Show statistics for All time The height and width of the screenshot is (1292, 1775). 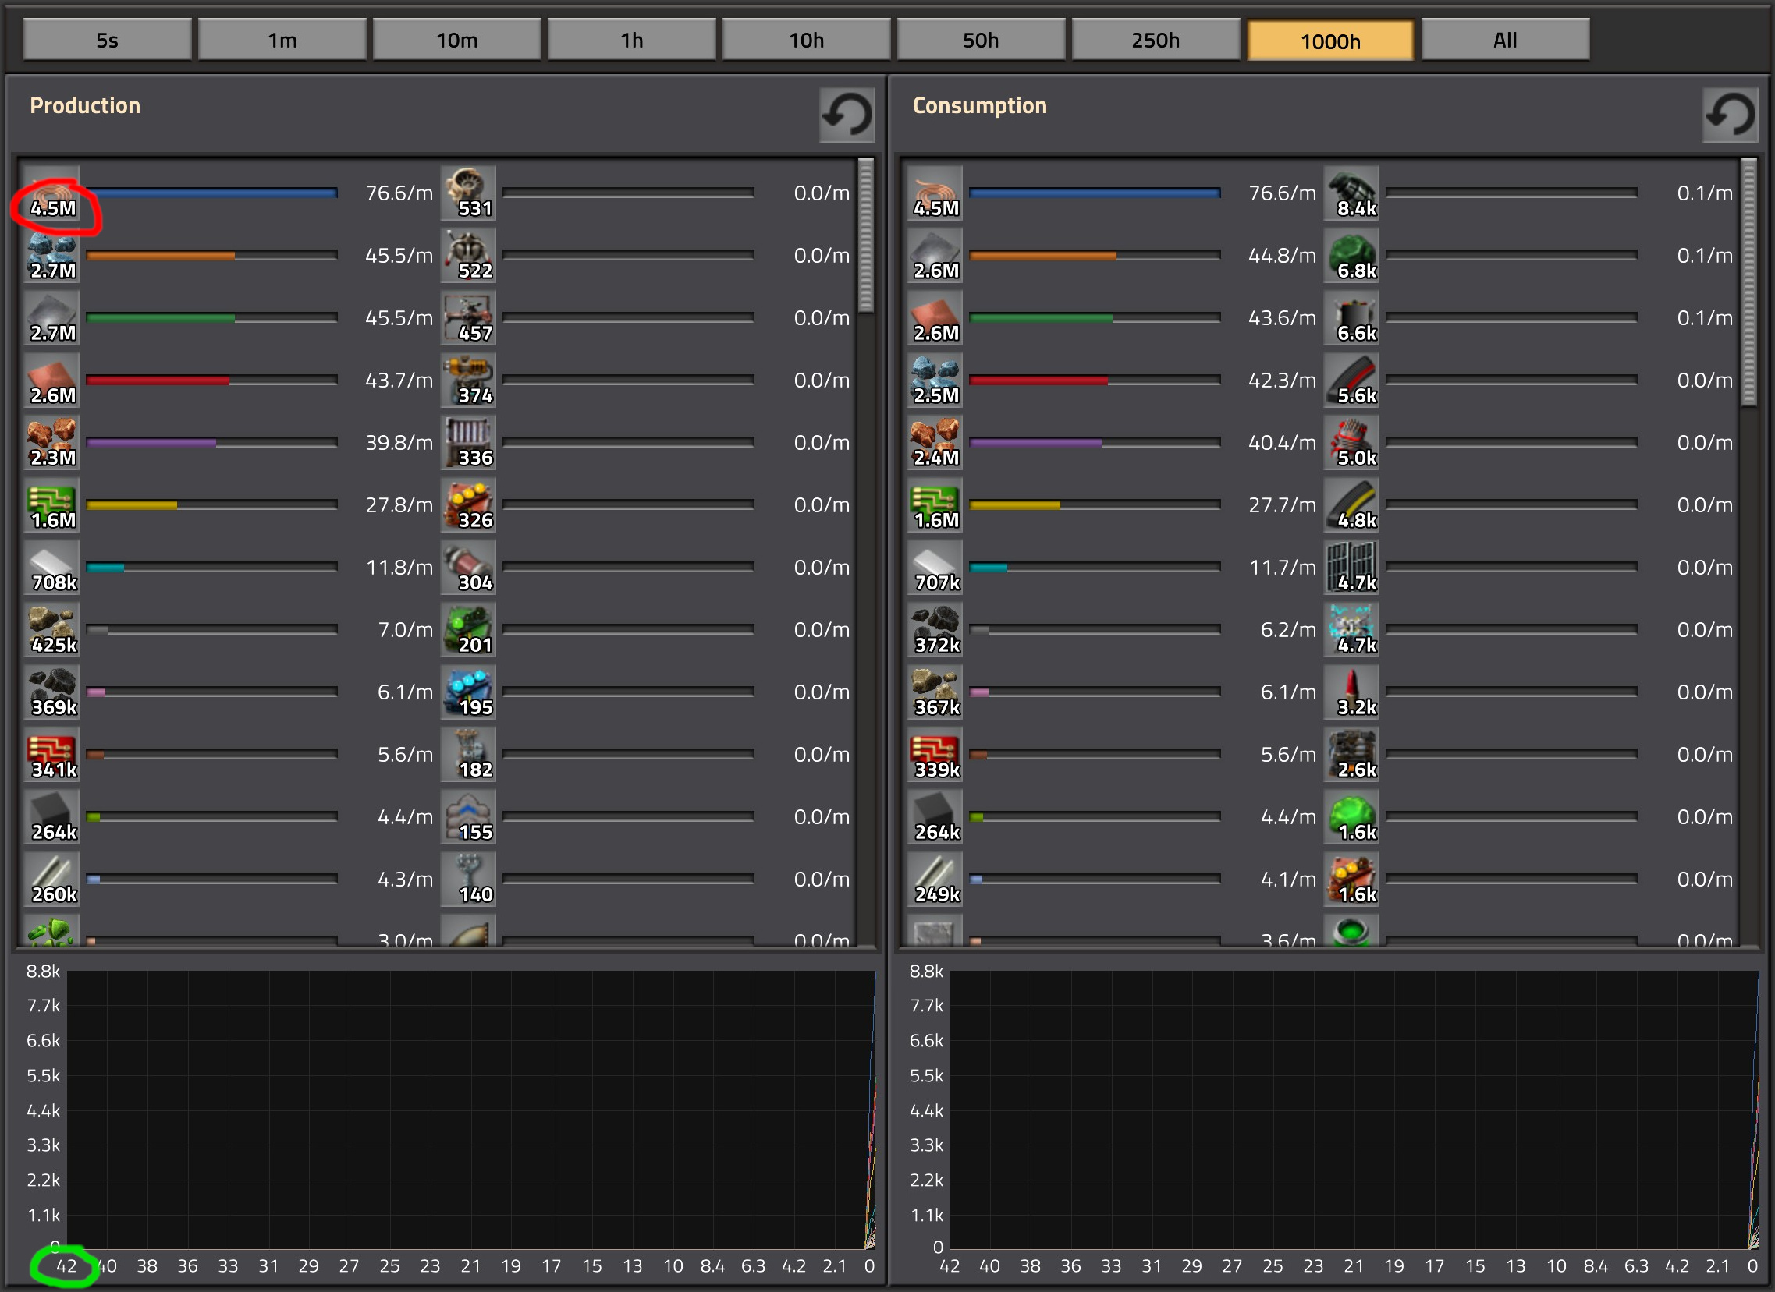(x=1505, y=39)
